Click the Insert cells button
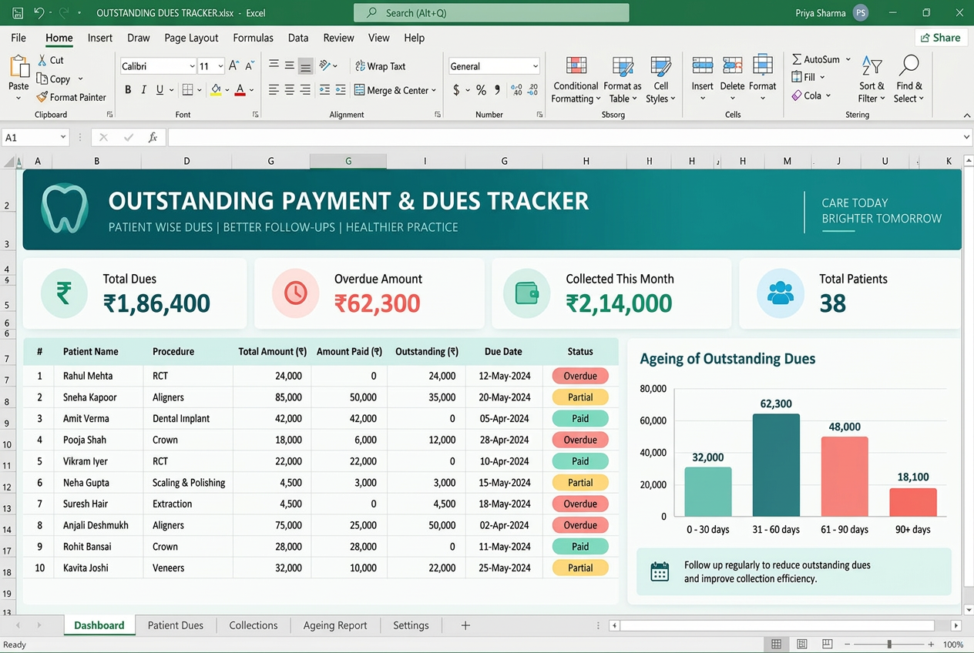This screenshot has height=653, width=974. pos(702,79)
